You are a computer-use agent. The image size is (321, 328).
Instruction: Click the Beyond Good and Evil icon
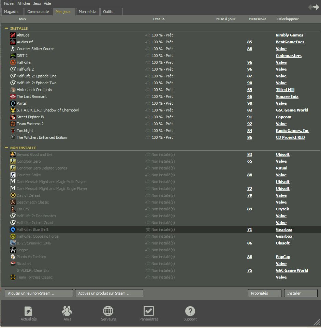point(13,154)
